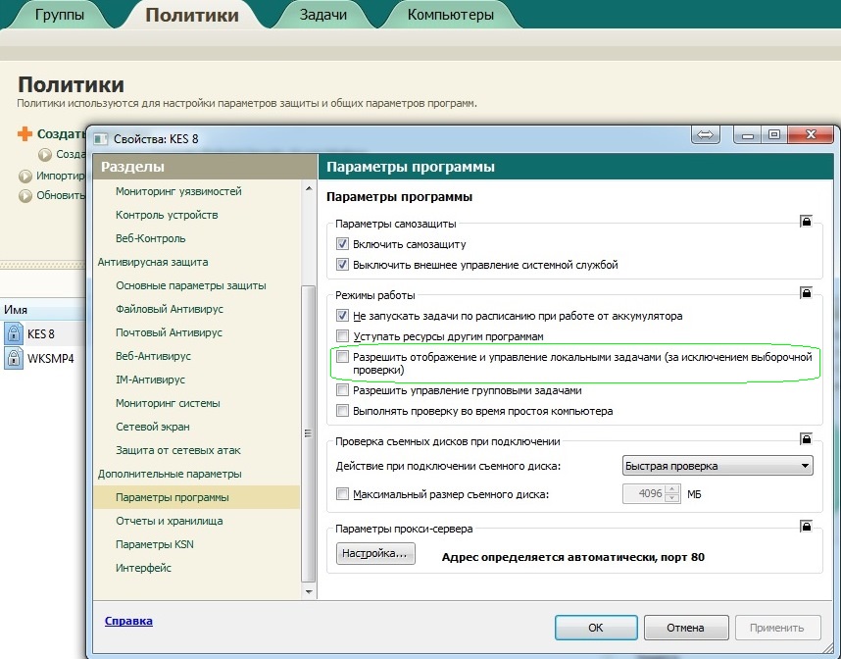Click the orange plus Создать icon

point(25,134)
